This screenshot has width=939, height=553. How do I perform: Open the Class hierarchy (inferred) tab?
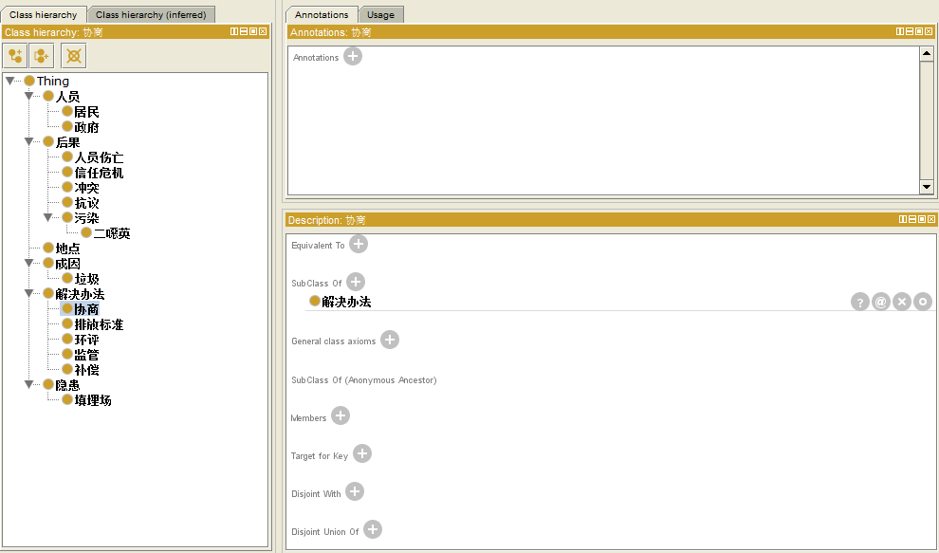(x=151, y=14)
